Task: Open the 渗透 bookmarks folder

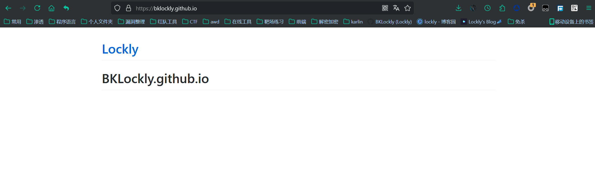Action: 35,22
